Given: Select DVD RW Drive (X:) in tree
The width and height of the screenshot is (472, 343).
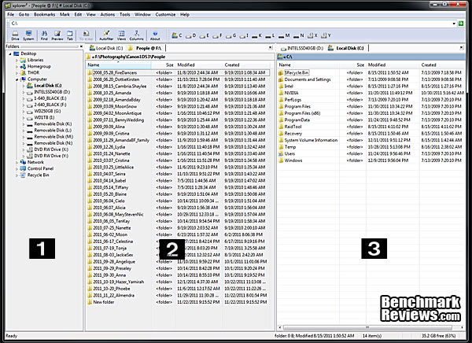Looking at the screenshot, I should (x=51, y=149).
